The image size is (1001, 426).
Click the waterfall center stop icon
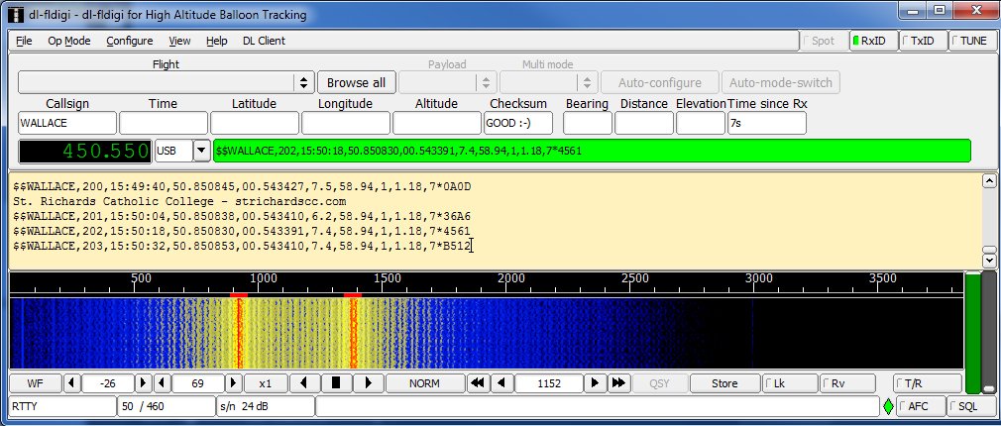[336, 383]
